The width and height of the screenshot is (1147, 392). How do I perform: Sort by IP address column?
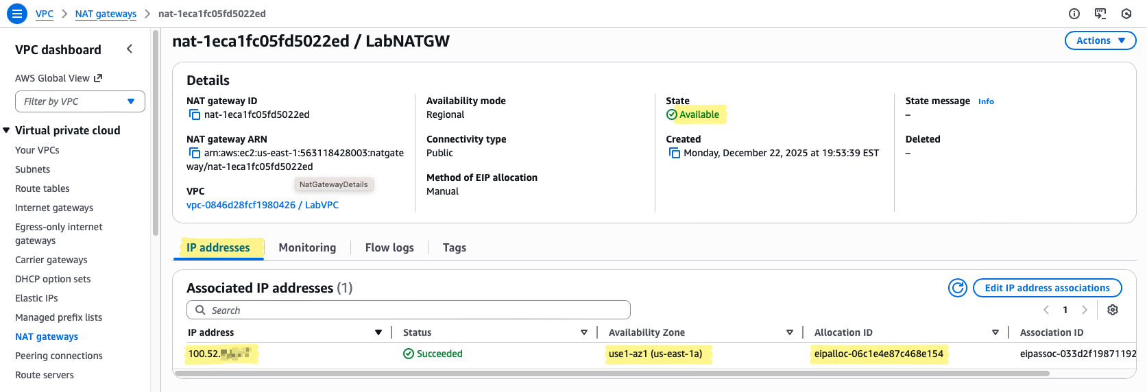[378, 332]
